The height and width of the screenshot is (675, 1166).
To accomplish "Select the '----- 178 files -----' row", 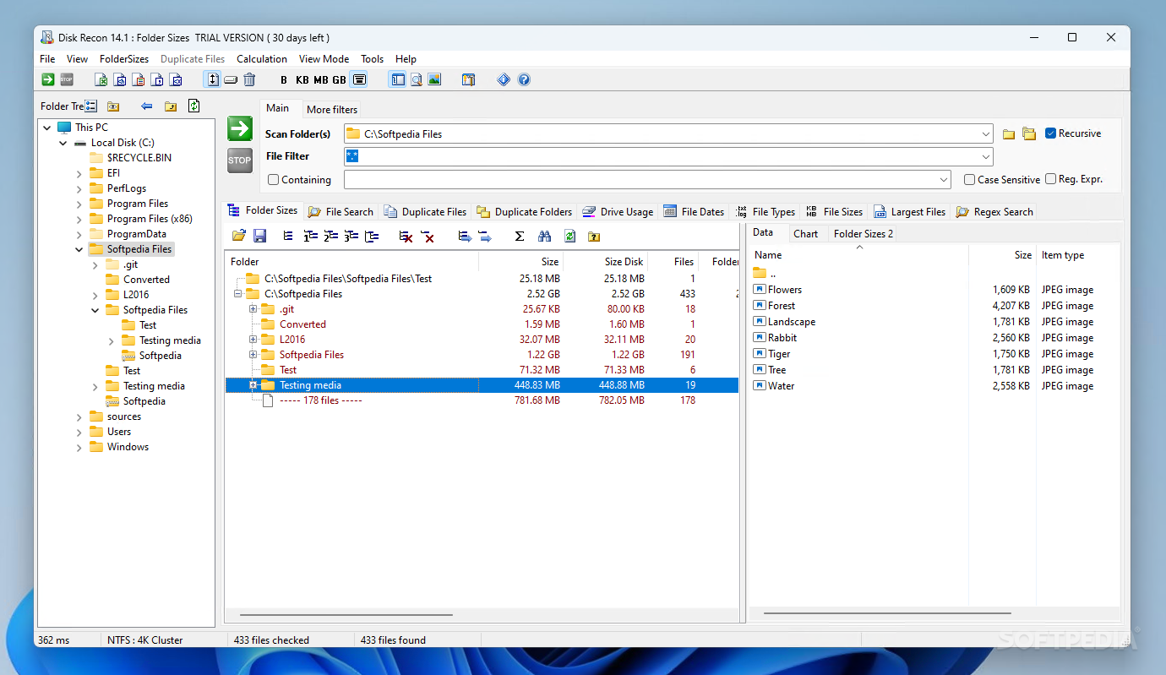I will coord(482,400).
